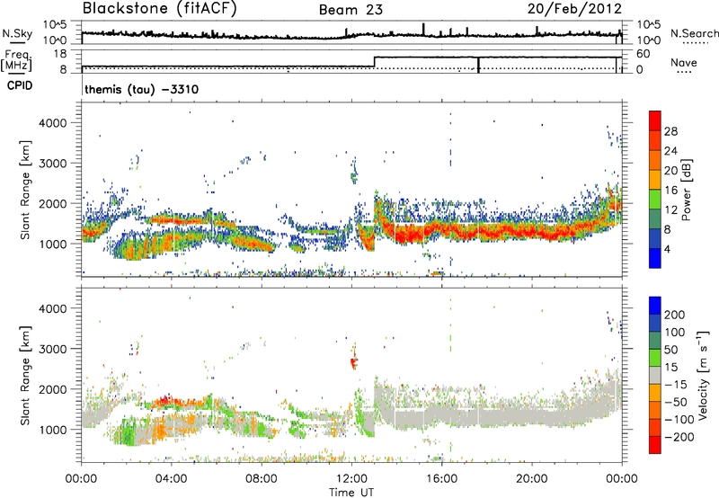The image size is (719, 498).
Task: Click the red echo patch near 12:00 in velocity panel
Action: click(x=353, y=362)
